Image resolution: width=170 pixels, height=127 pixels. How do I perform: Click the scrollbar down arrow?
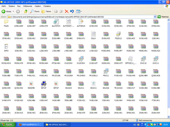click(x=169, y=117)
